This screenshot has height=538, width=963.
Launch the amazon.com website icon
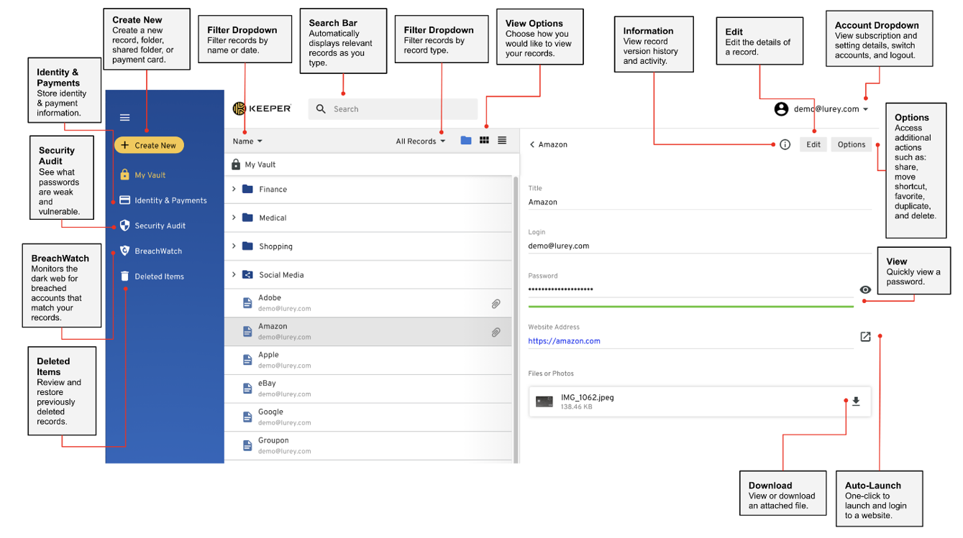coord(865,336)
